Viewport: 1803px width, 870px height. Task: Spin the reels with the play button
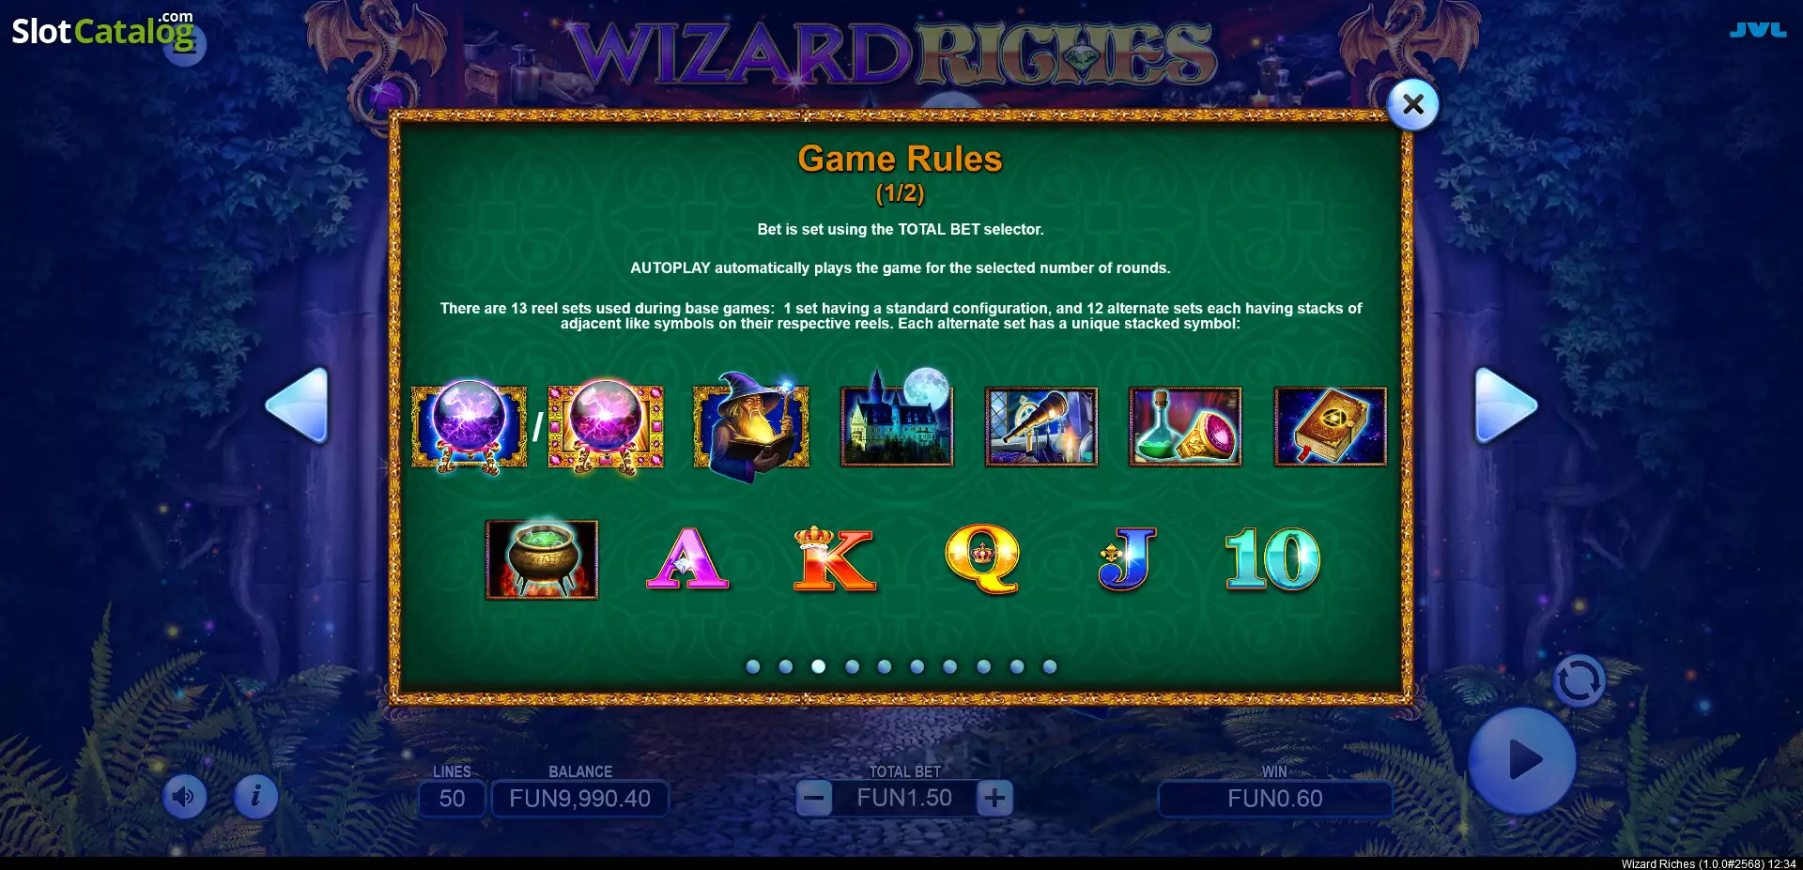[x=1522, y=761]
